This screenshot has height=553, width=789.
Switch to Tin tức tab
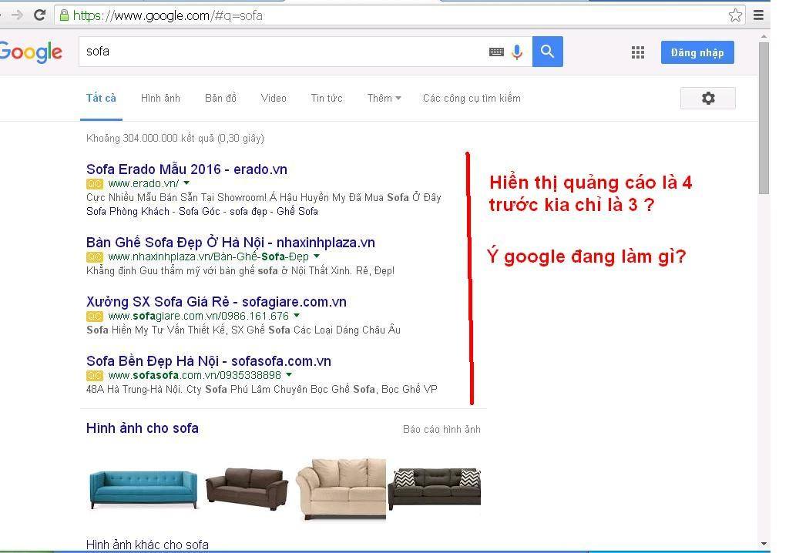327,98
